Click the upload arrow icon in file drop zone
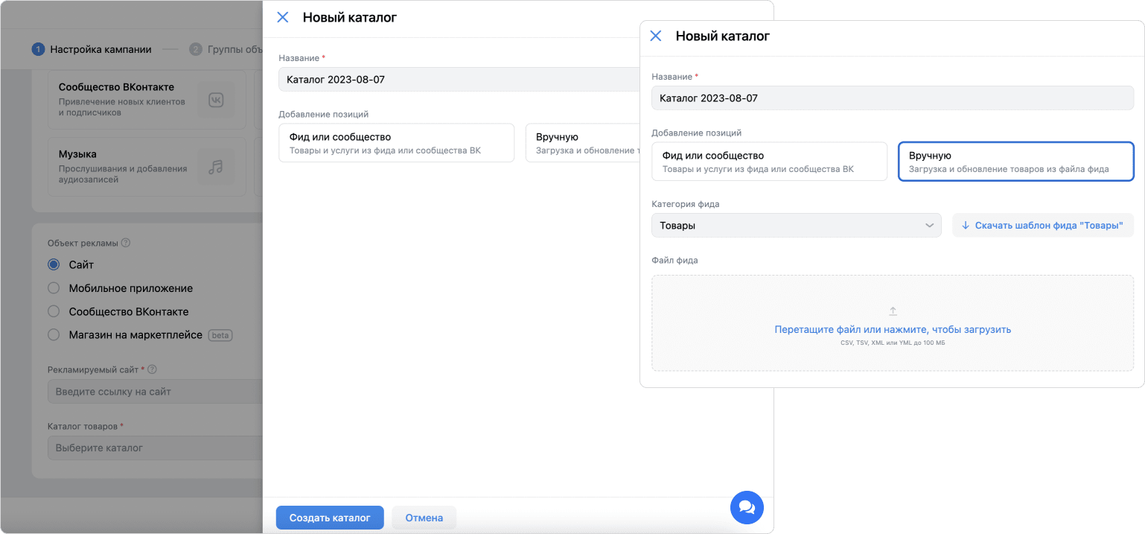Image resolution: width=1145 pixels, height=534 pixels. click(x=893, y=311)
